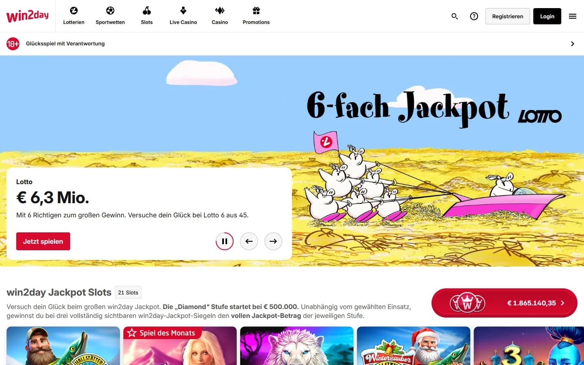Open the Hallstätter fisherman slot thumbnail
584x365 pixels.
63,346
